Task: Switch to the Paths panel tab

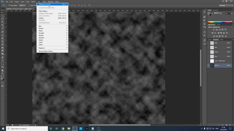Action: coord(222,40)
